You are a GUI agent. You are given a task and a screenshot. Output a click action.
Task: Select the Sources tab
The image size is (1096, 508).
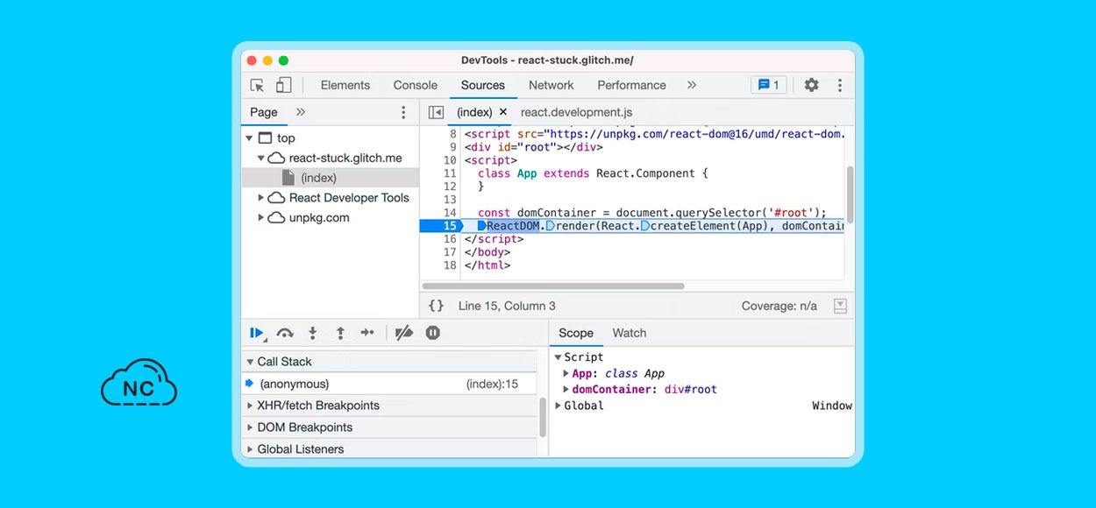tap(483, 85)
